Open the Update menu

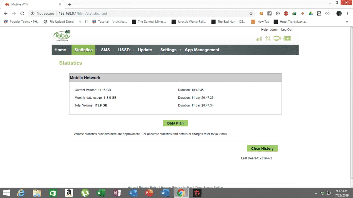[145, 50]
